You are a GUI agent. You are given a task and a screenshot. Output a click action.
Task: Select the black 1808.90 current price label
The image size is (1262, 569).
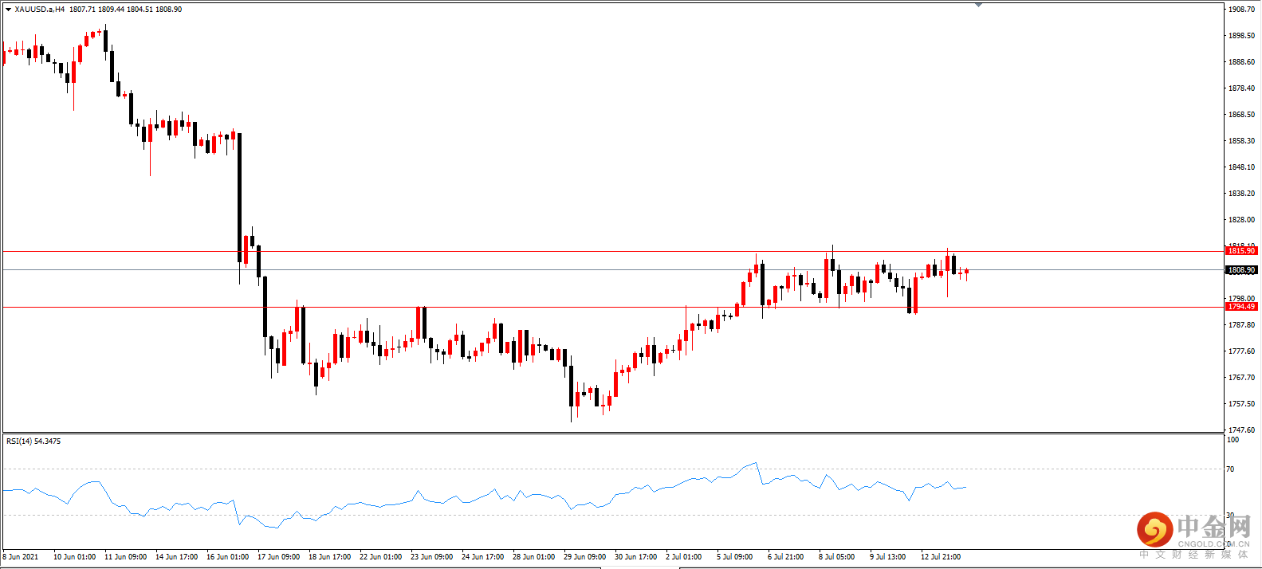(x=1240, y=270)
